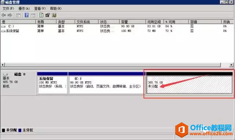Sort by the 类型 column header
235x140 pixels.
66,22
